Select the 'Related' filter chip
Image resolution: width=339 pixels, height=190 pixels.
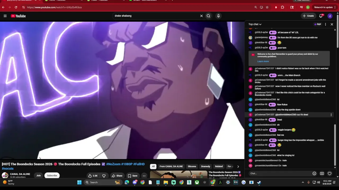click(x=219, y=167)
